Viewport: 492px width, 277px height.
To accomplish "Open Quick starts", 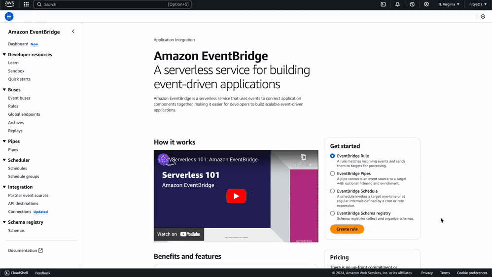I will (19, 79).
